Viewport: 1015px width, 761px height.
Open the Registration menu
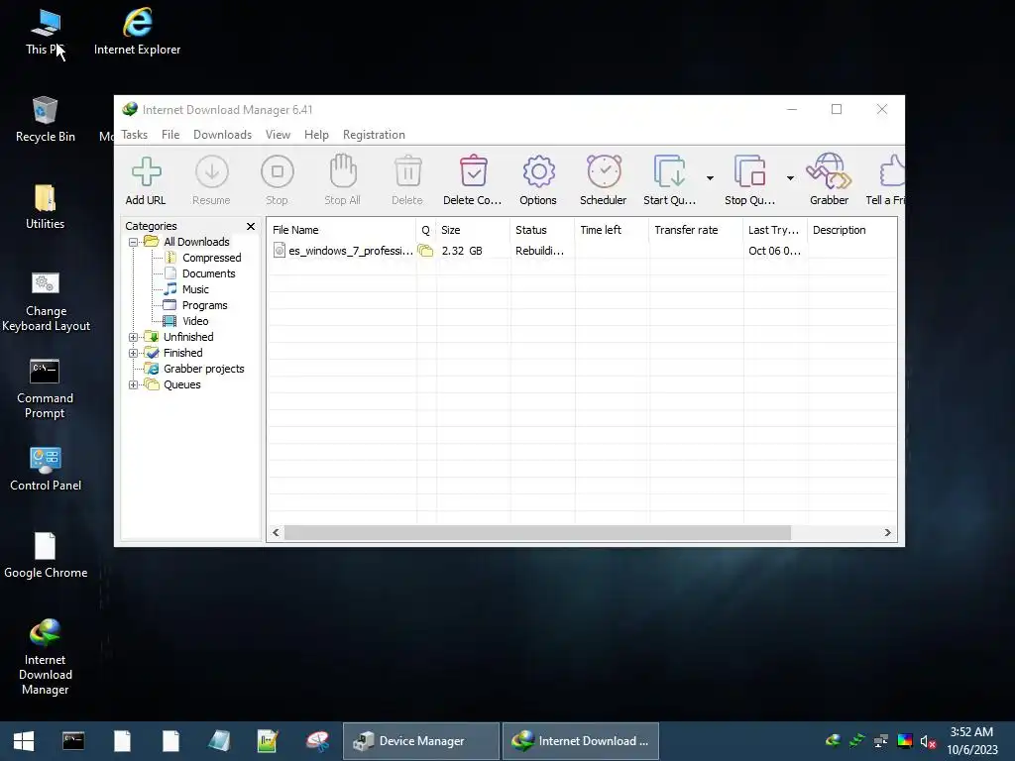pyautogui.click(x=374, y=135)
